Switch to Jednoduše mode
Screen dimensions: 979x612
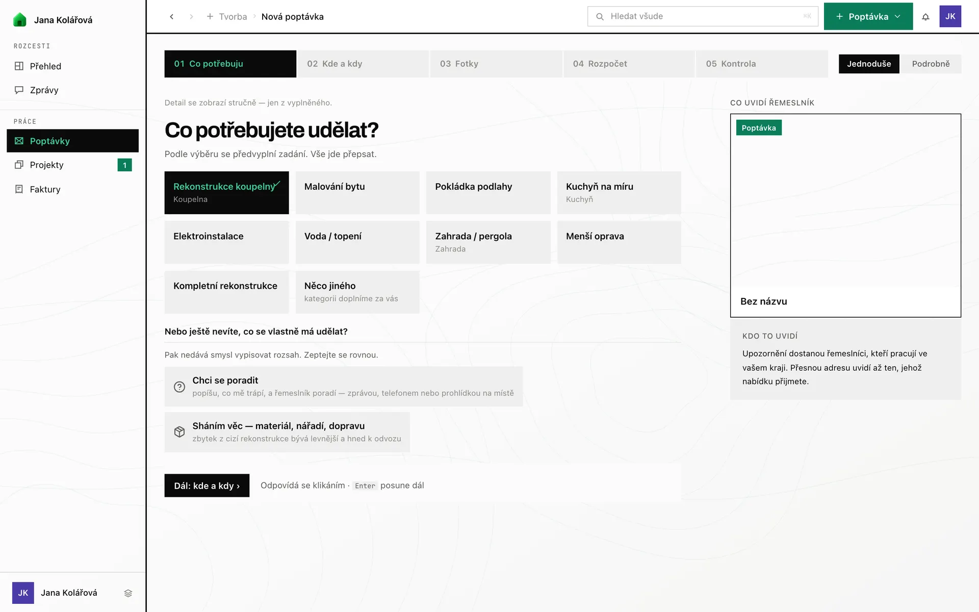pos(869,64)
